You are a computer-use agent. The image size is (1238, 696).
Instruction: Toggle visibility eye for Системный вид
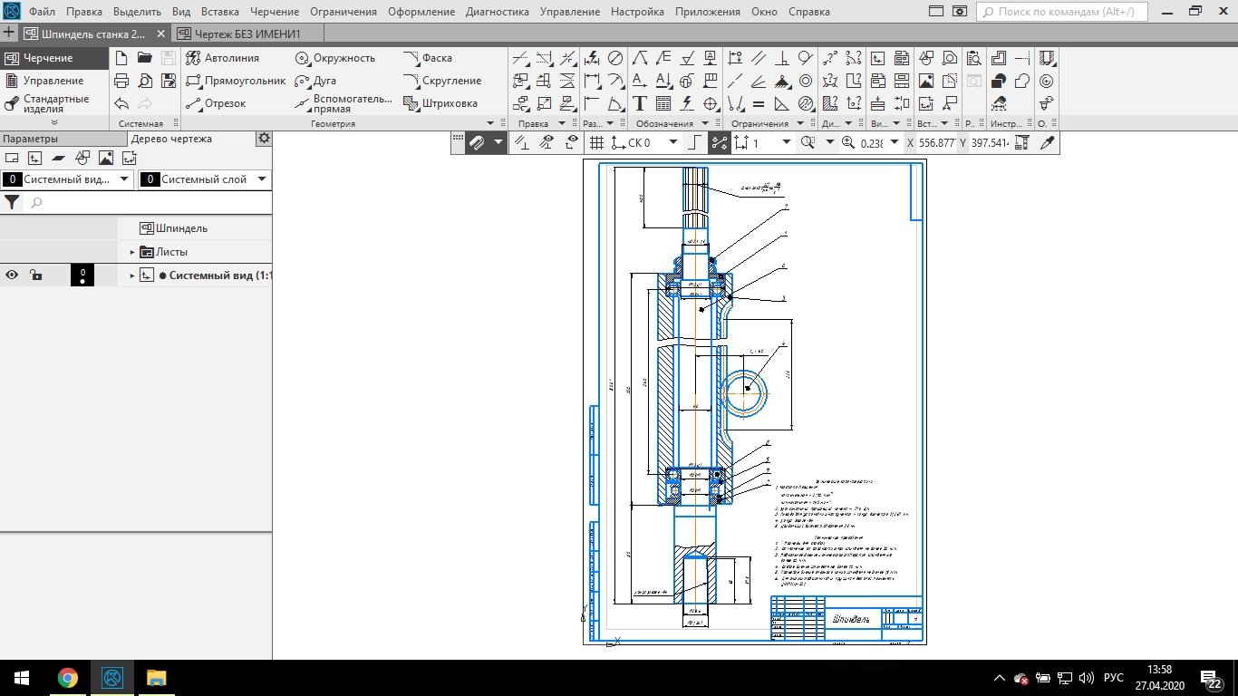(x=13, y=275)
